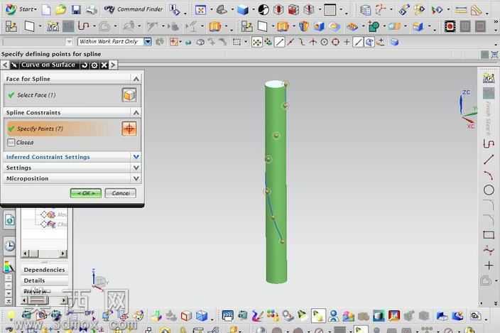500x333 pixels.
Task: Confirm spline with OK button
Action: click(86, 193)
